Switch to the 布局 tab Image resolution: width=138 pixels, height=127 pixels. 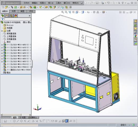pyautogui.click(x=14, y=11)
